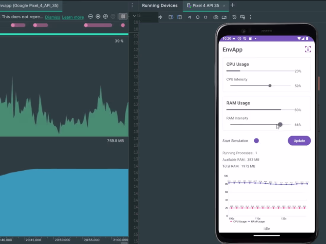Pause live profiler data collection
Screen dimensions: 326x244
pos(123,16)
